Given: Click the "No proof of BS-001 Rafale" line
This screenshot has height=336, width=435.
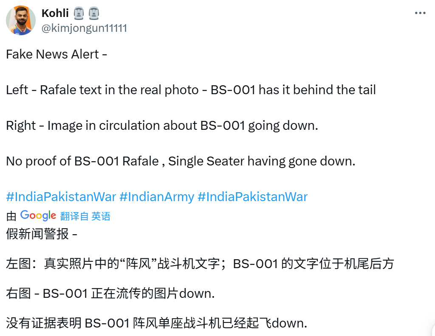Looking at the screenshot, I should pyautogui.click(x=181, y=161).
